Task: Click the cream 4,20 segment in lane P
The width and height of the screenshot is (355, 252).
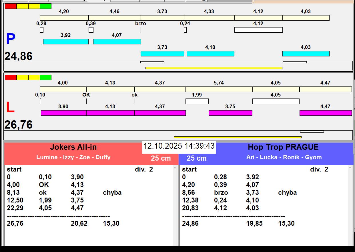Action: 64,18
